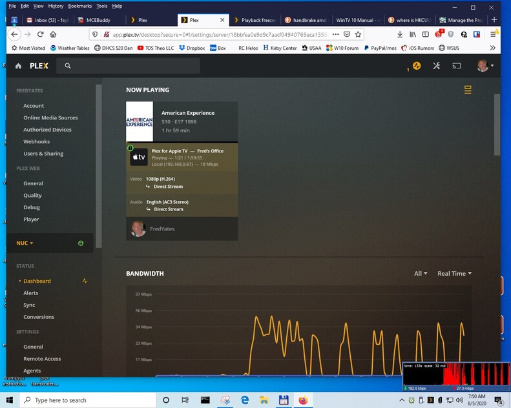Open page actions ellipsis in address bar

coord(336,34)
